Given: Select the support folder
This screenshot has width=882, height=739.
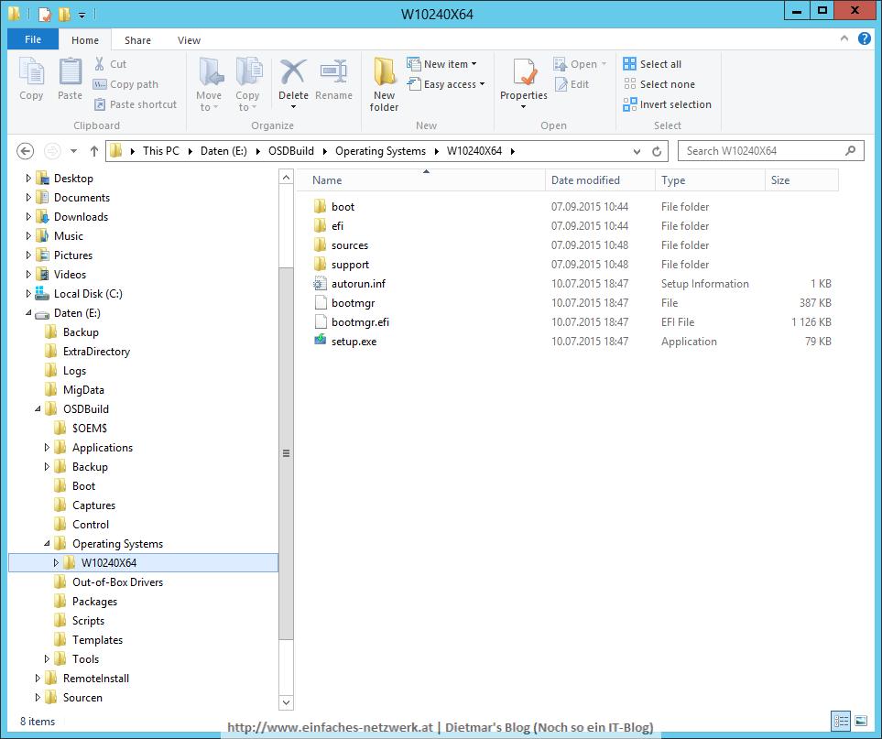Looking at the screenshot, I should (x=350, y=265).
